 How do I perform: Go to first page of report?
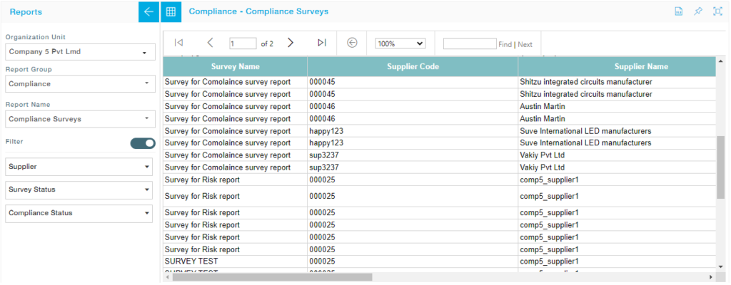pyautogui.click(x=178, y=43)
